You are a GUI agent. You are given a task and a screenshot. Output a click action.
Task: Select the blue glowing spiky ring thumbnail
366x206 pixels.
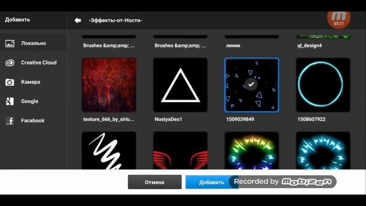[x=323, y=150]
